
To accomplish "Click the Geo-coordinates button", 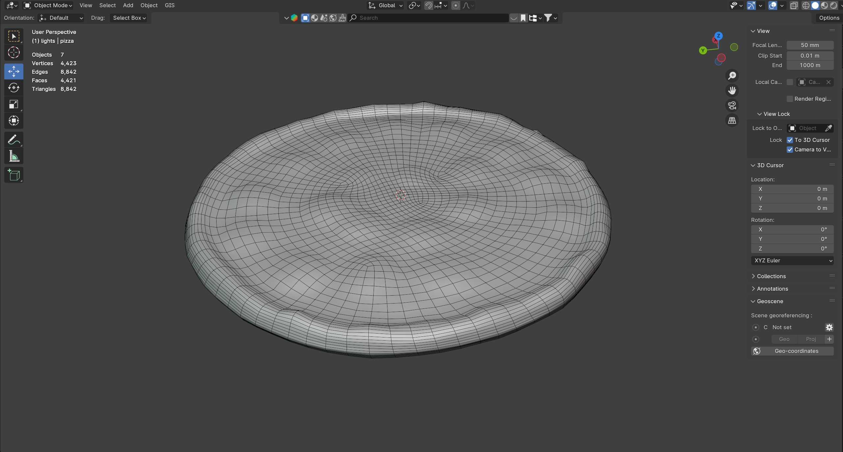I will tap(792, 351).
